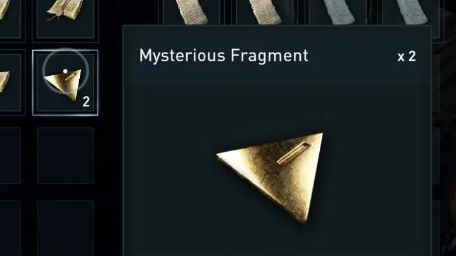
Task: Click the small golden triangle icon in the selected slot
Action: coord(63,85)
